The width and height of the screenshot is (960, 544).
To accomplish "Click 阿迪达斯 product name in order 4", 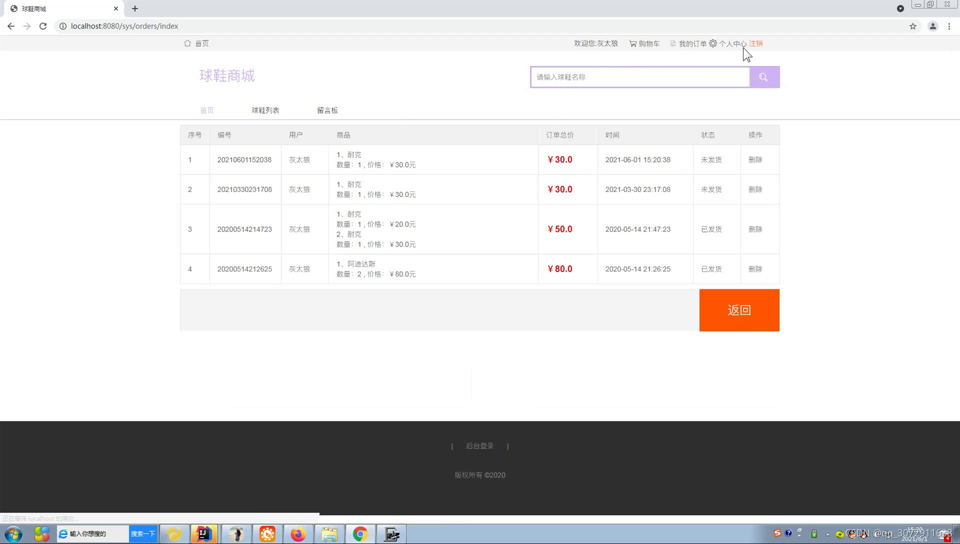I will tap(361, 264).
